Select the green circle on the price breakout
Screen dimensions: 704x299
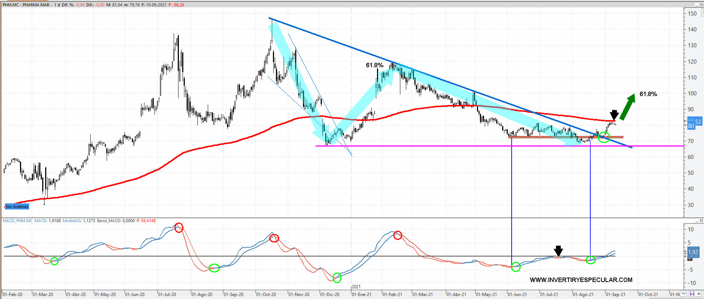(x=604, y=137)
